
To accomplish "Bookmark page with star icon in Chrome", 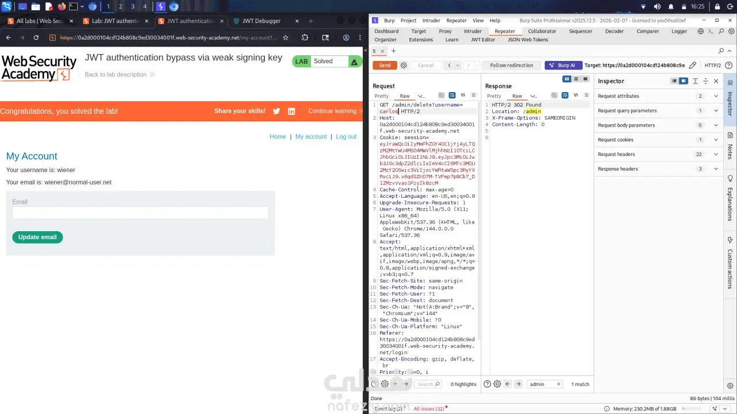I will click(286, 37).
